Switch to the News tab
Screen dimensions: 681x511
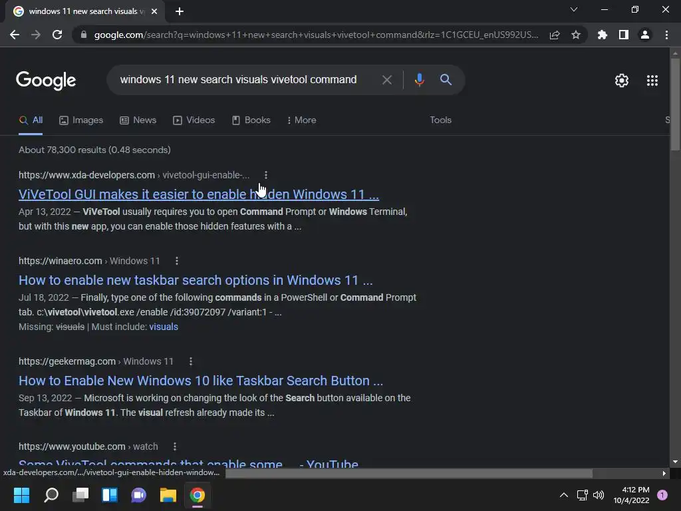coord(138,120)
